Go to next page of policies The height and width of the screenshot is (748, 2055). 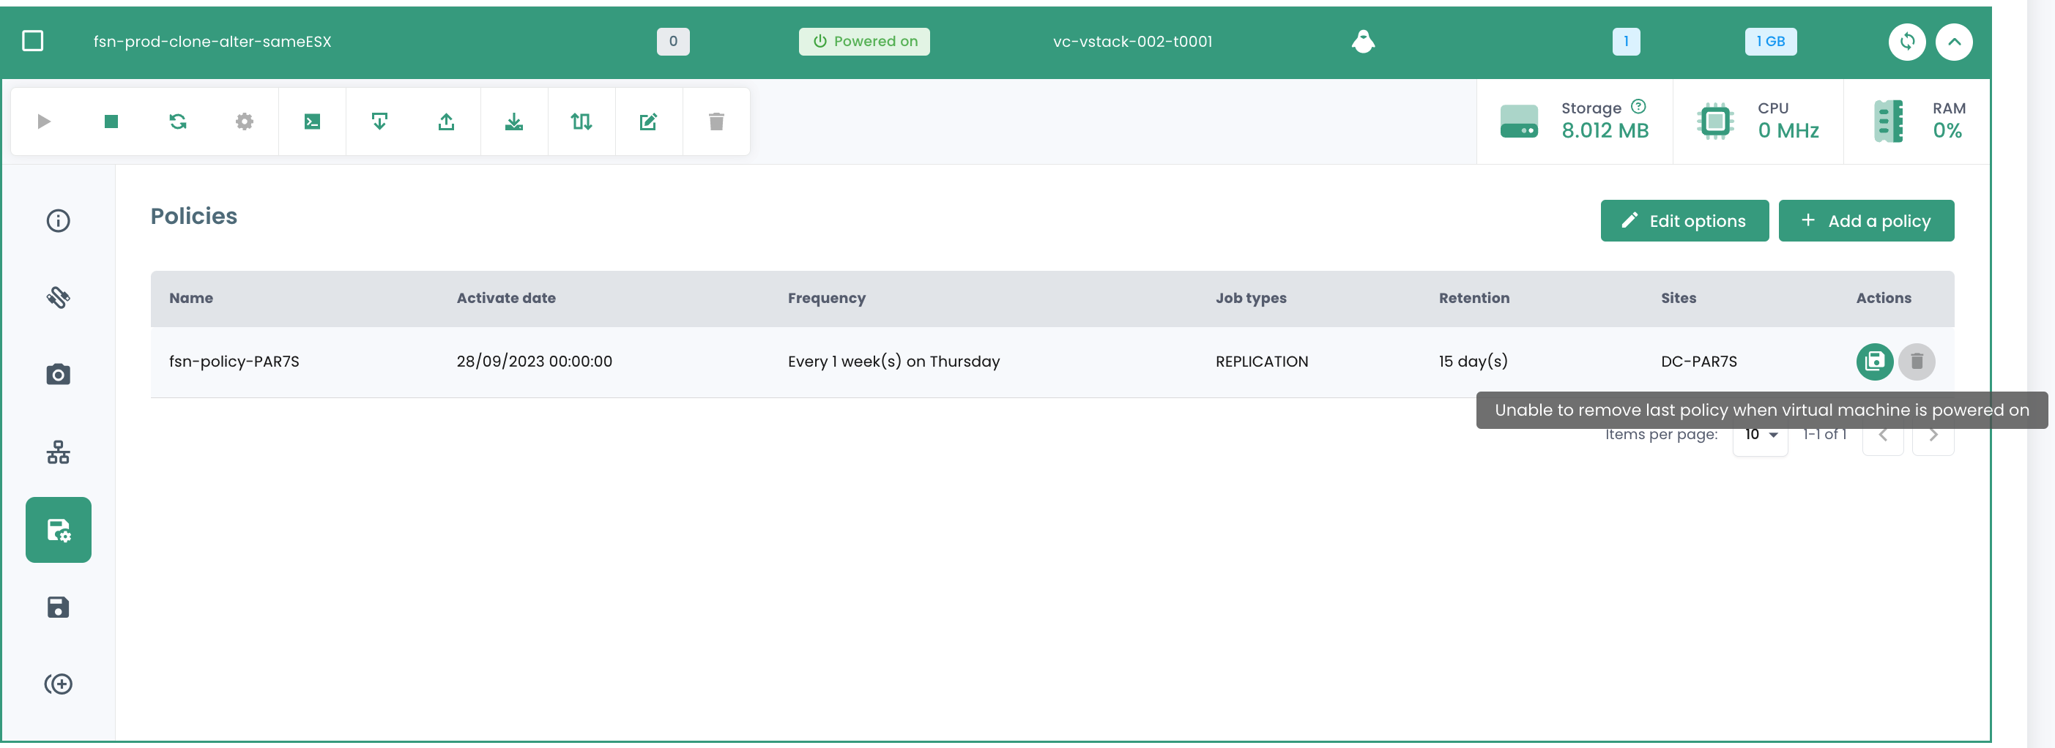1932,435
